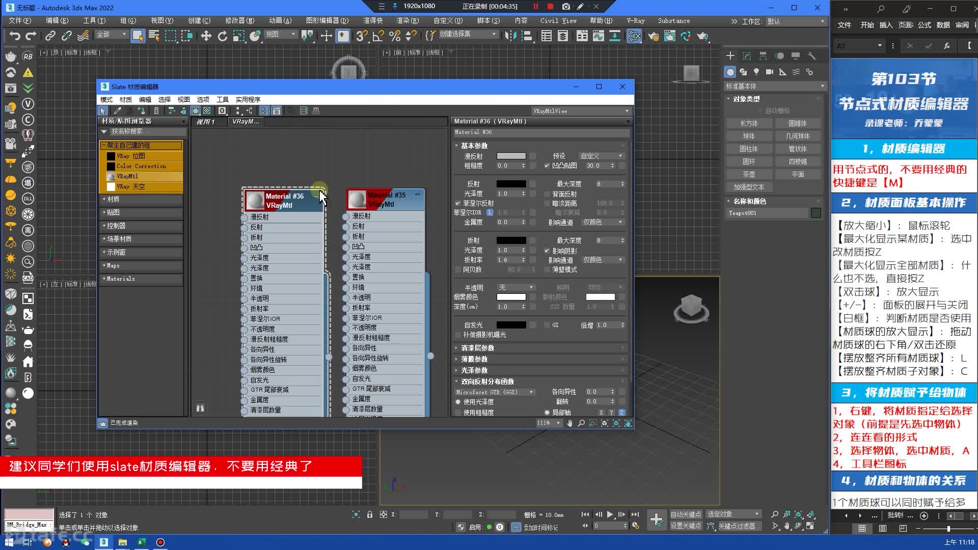
Task: Click the trash delete icon in Slate toolbar
Action: point(156,111)
